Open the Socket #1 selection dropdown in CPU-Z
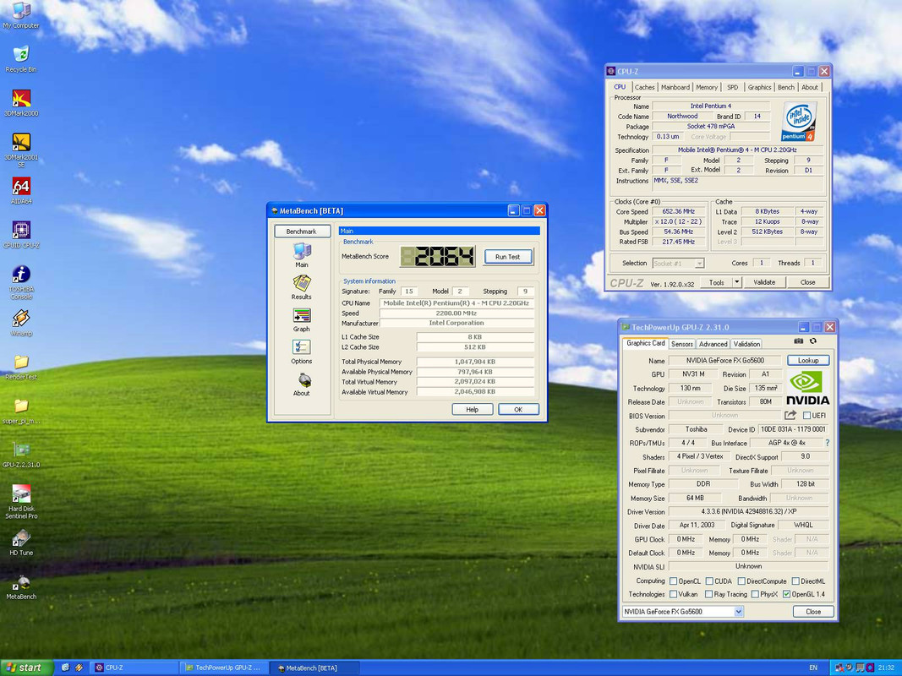The width and height of the screenshot is (902, 676). (x=699, y=264)
